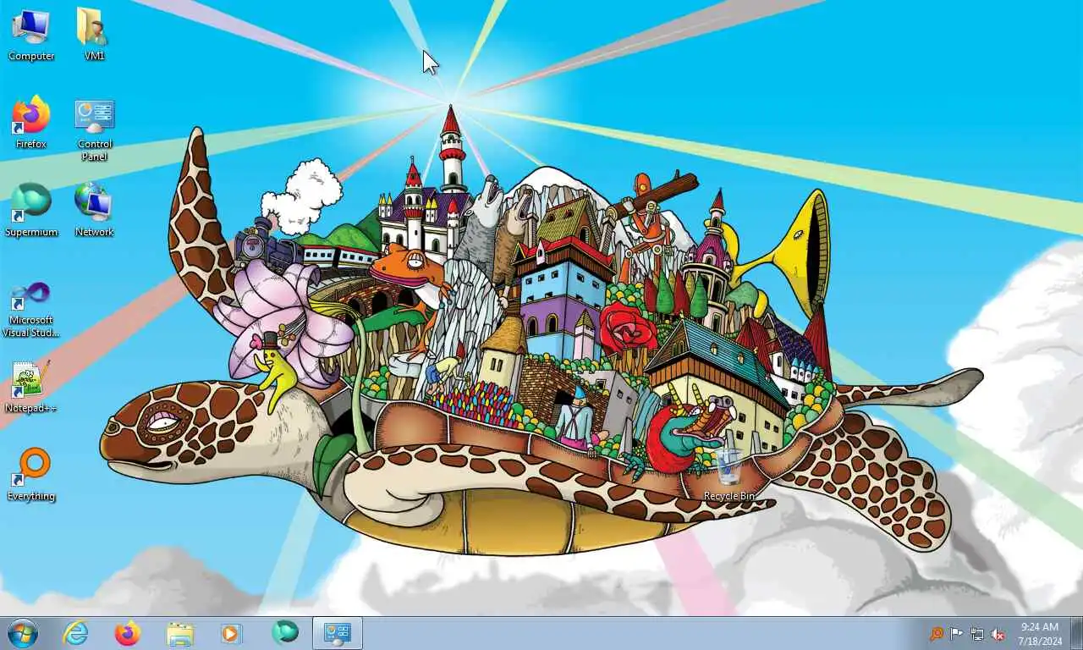This screenshot has height=650, width=1083.
Task: Select the Supermium desktop shortcut
Action: (31, 210)
